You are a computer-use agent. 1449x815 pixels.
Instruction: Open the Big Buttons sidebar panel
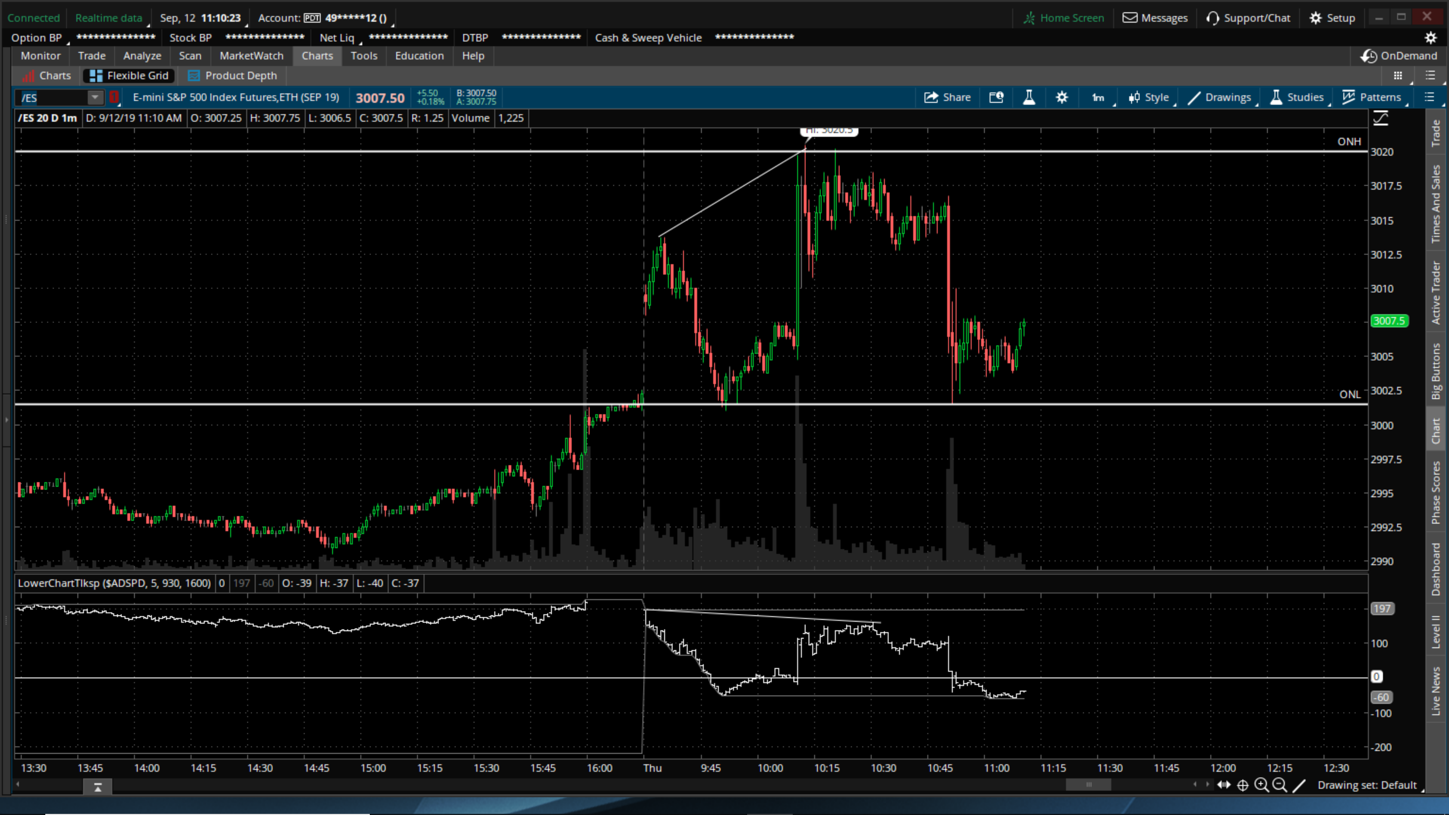(1437, 371)
